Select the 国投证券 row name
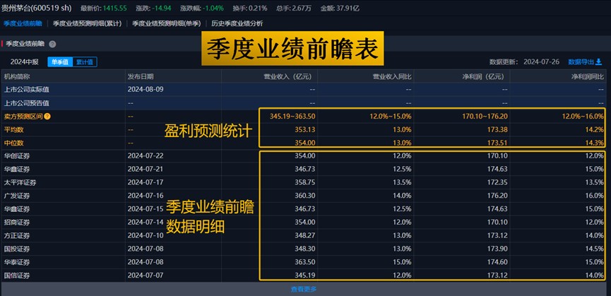The image size is (611, 296). point(17,249)
